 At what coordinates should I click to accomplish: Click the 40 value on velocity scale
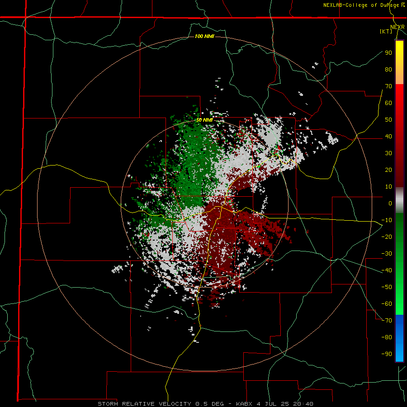pos(388,136)
